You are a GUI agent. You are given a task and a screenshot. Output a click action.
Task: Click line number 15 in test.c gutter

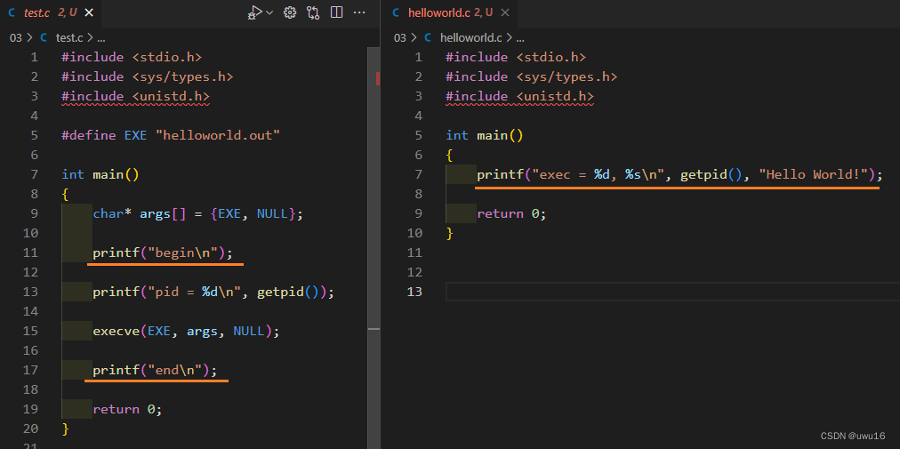[31, 331]
